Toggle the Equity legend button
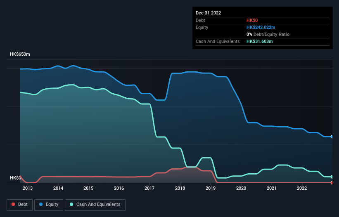This screenshot has height=217, width=339. coord(49,205)
